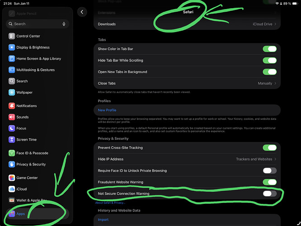Open Close Tabs Manually chevron
The width and height of the screenshot is (301, 226).
click(x=275, y=83)
